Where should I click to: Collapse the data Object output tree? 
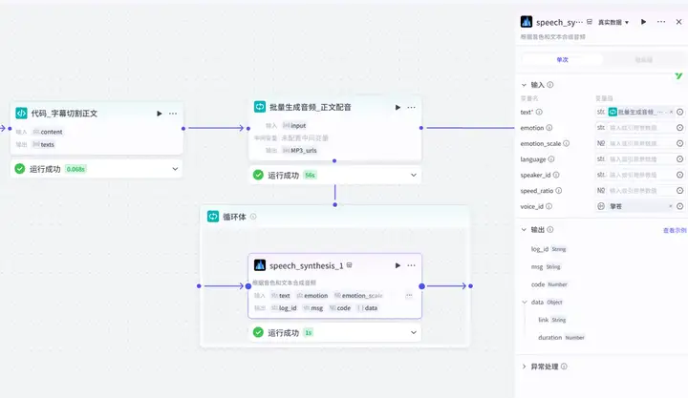(x=525, y=302)
